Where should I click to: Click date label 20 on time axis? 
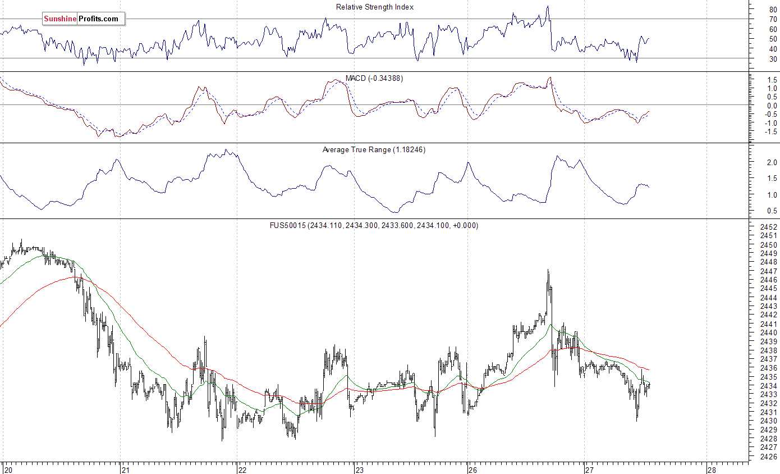pos(8,470)
